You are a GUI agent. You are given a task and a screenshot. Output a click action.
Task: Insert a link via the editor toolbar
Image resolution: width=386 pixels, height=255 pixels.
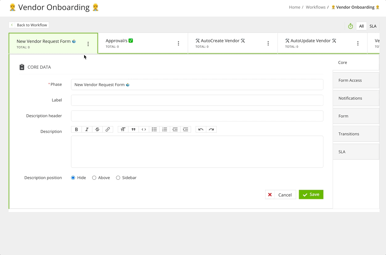(x=108, y=129)
